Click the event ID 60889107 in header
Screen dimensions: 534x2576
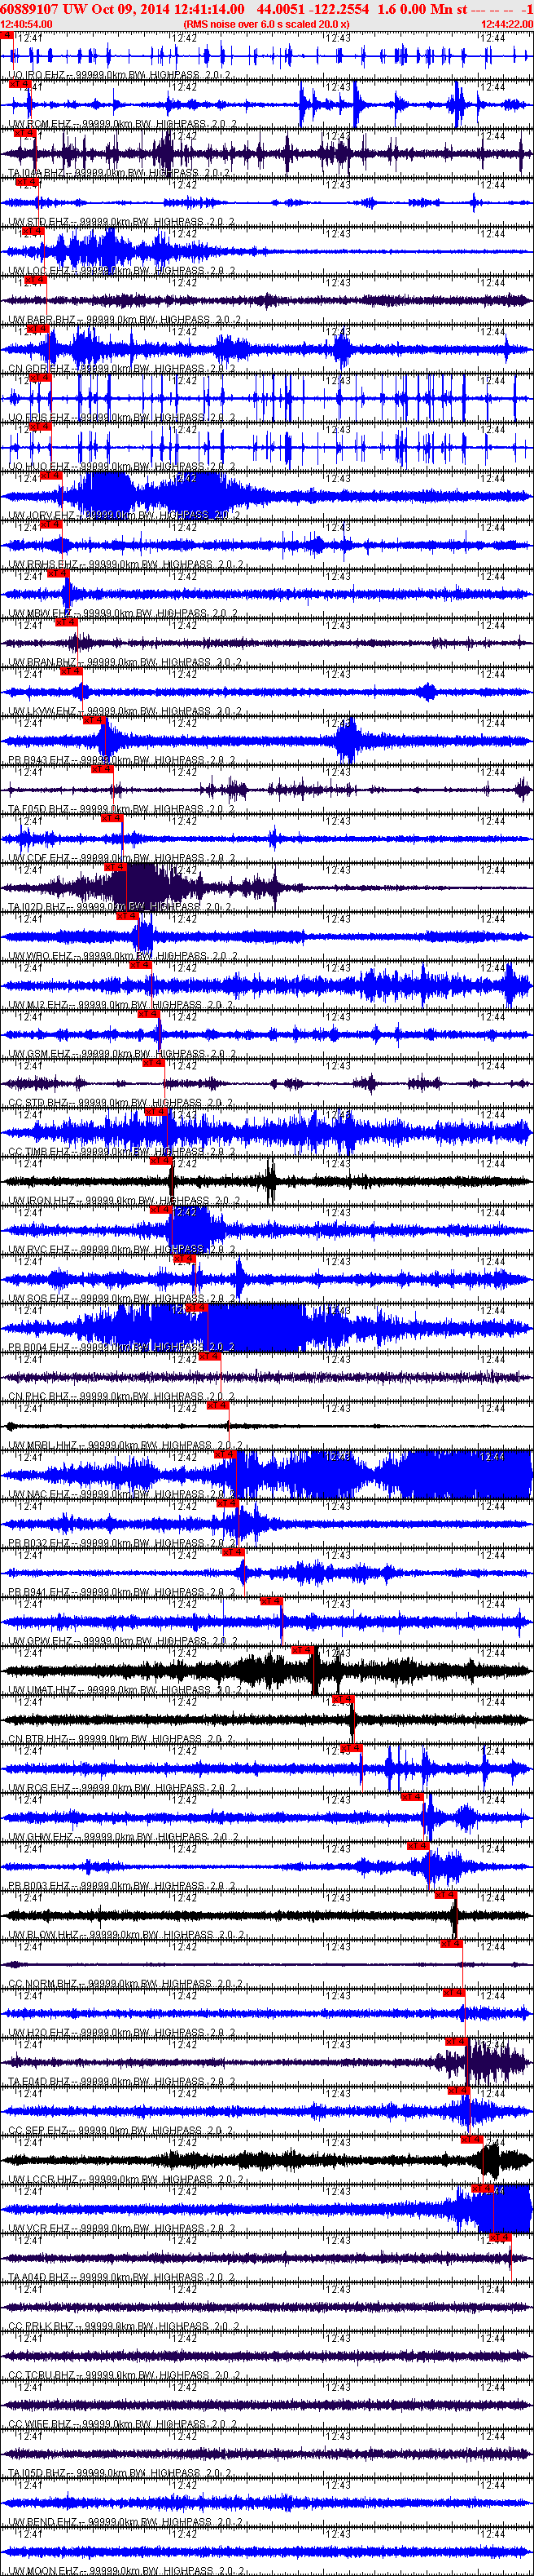(30, 8)
